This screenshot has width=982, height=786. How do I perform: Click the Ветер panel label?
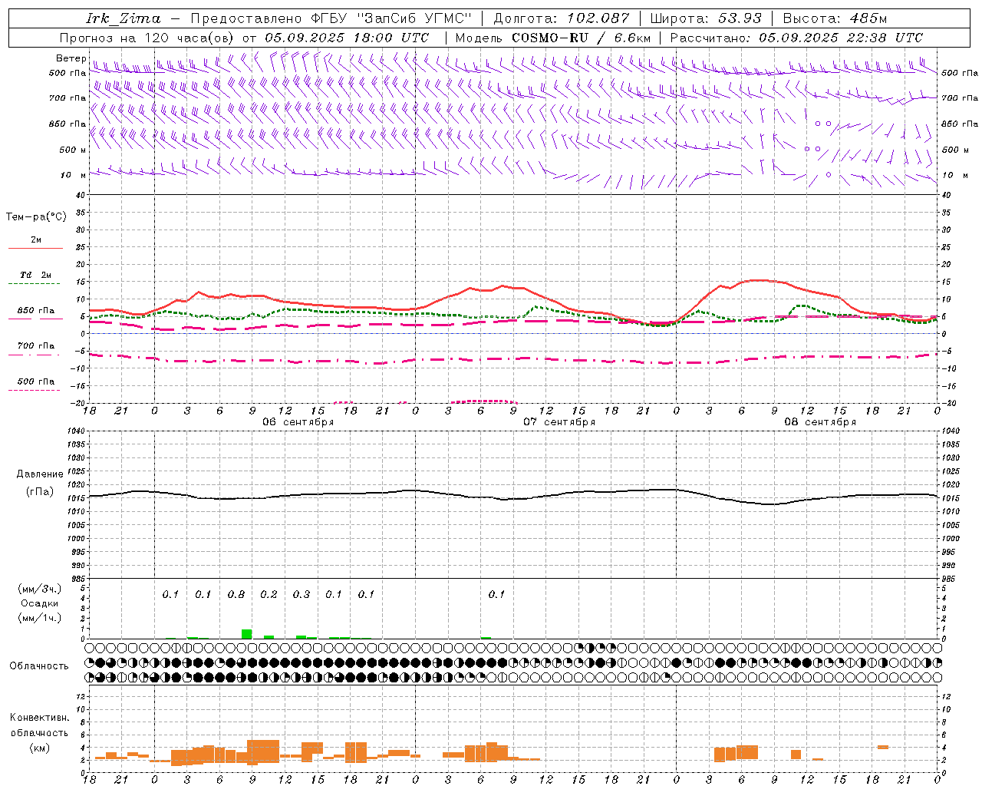(71, 58)
